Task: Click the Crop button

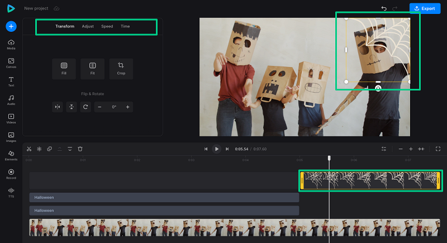Action: pos(121,68)
